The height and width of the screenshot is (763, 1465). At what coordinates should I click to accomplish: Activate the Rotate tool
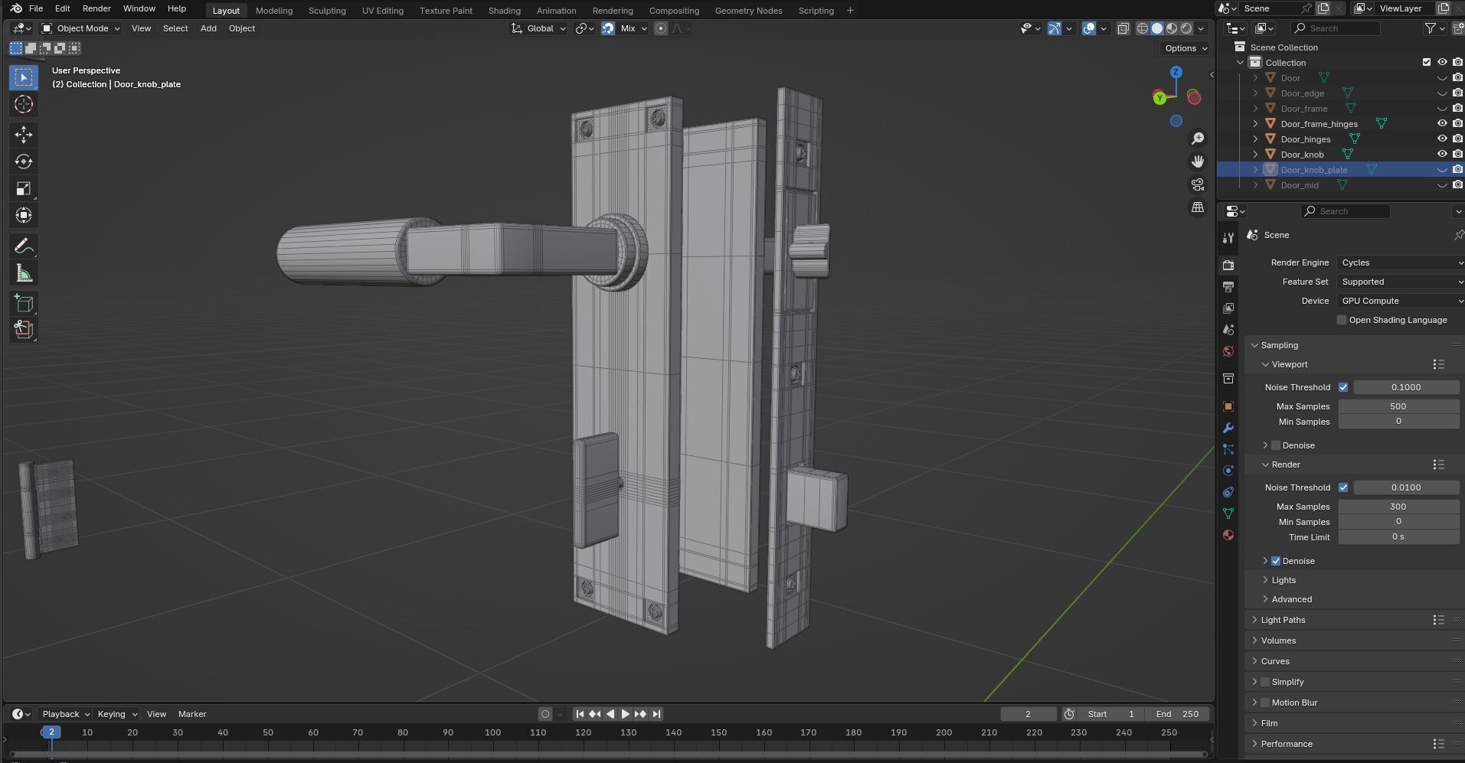click(x=24, y=161)
